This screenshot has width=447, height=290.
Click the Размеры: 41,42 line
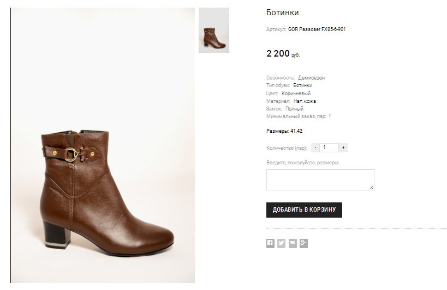284,131
